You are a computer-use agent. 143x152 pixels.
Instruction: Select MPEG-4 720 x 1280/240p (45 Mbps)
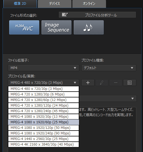[x=43, y=111]
